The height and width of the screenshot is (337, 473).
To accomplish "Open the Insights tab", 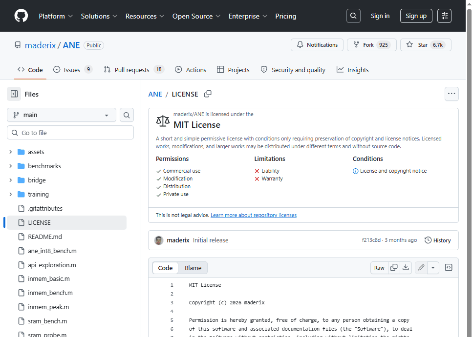I will pos(353,70).
